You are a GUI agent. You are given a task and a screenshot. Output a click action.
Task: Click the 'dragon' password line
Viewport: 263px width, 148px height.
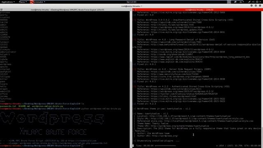[x=4, y=89]
